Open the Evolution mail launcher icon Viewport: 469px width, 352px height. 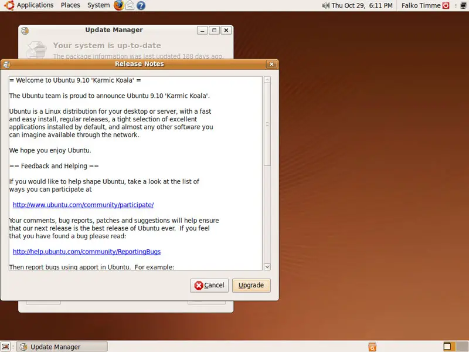[130, 5]
